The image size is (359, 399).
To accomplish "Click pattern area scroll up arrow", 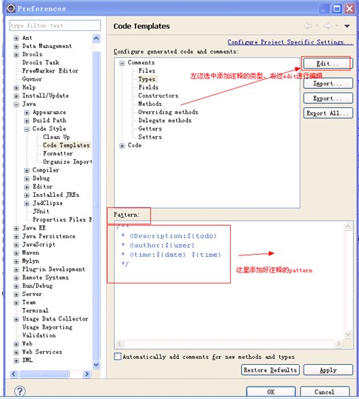I will tap(348, 227).
